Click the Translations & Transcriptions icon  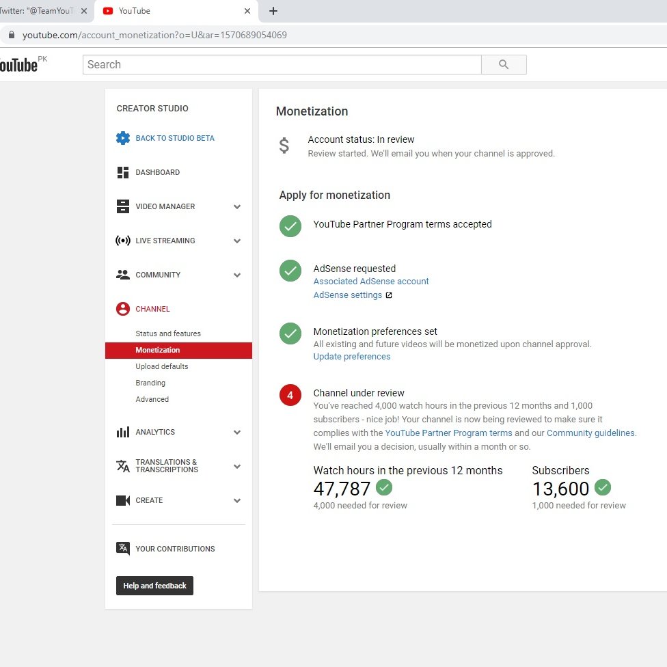click(123, 466)
